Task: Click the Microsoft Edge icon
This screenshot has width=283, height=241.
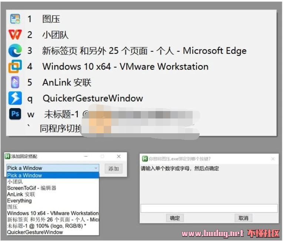Action: click(15, 50)
